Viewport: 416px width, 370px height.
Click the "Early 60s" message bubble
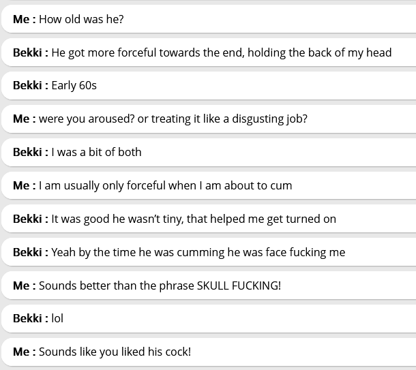coord(74,86)
